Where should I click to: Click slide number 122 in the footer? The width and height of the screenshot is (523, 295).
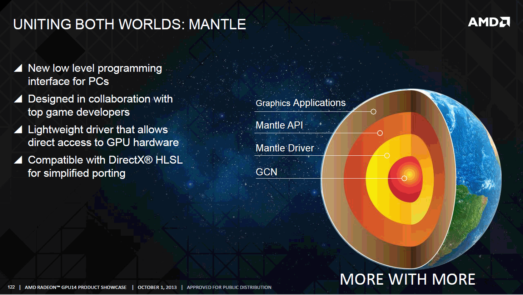[11, 287]
